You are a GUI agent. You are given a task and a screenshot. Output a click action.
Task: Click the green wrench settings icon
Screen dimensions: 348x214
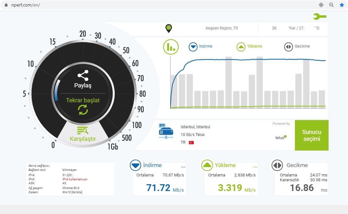tap(320, 17)
